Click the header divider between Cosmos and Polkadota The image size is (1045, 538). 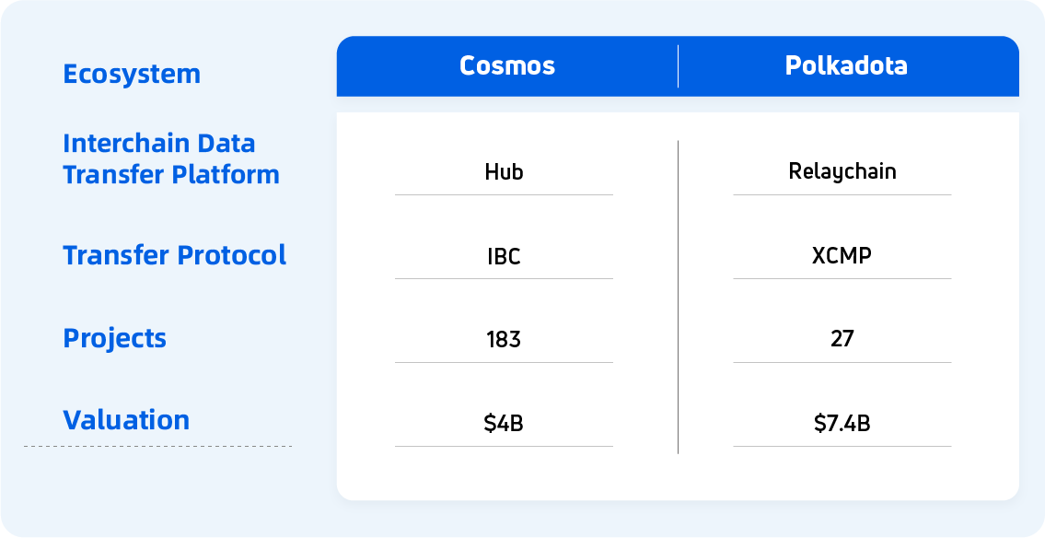point(679,66)
